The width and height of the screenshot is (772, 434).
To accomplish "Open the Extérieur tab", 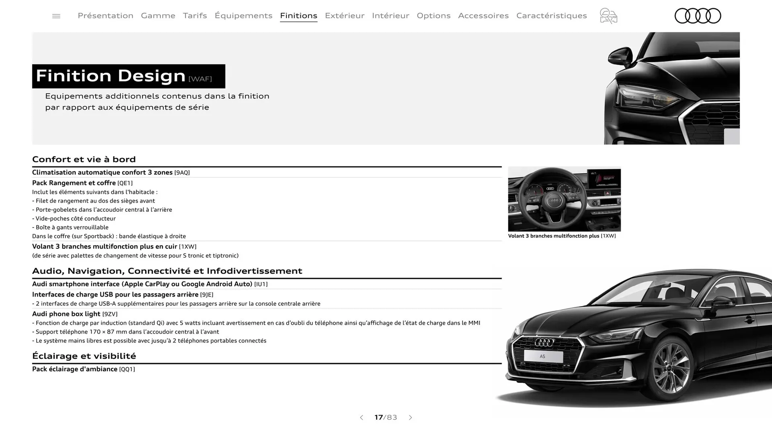I will pyautogui.click(x=345, y=16).
